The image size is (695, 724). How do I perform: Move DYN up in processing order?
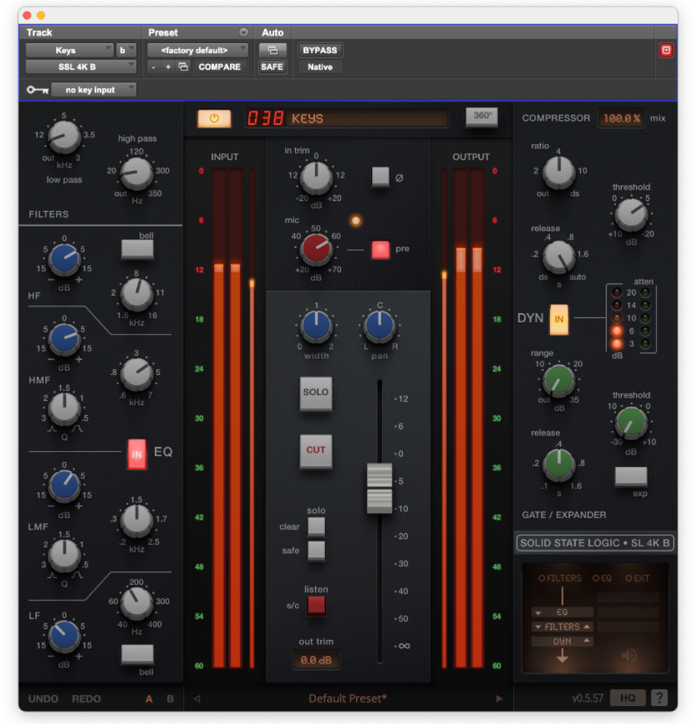[x=587, y=641]
